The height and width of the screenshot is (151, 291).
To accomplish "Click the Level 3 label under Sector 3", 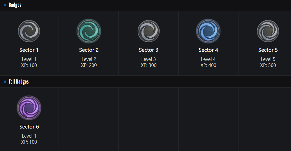I will coord(148,59).
